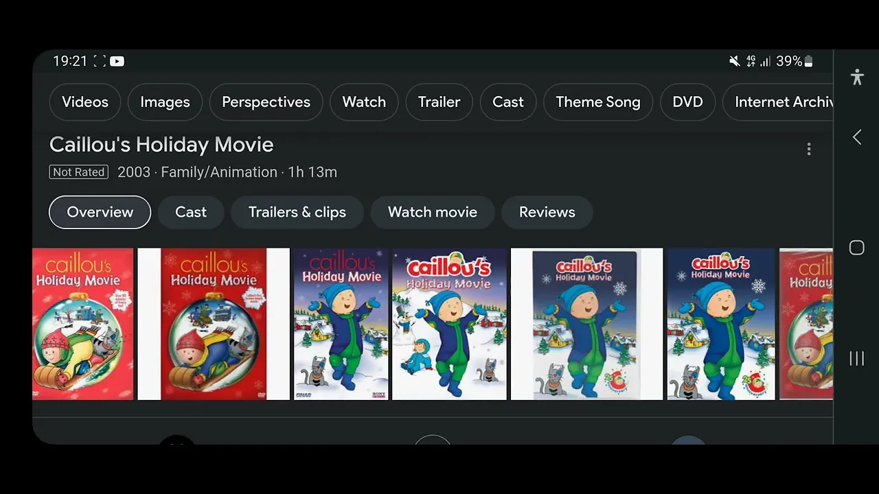Select the Internet Archive filter chip
The image size is (879, 494).
(x=778, y=102)
